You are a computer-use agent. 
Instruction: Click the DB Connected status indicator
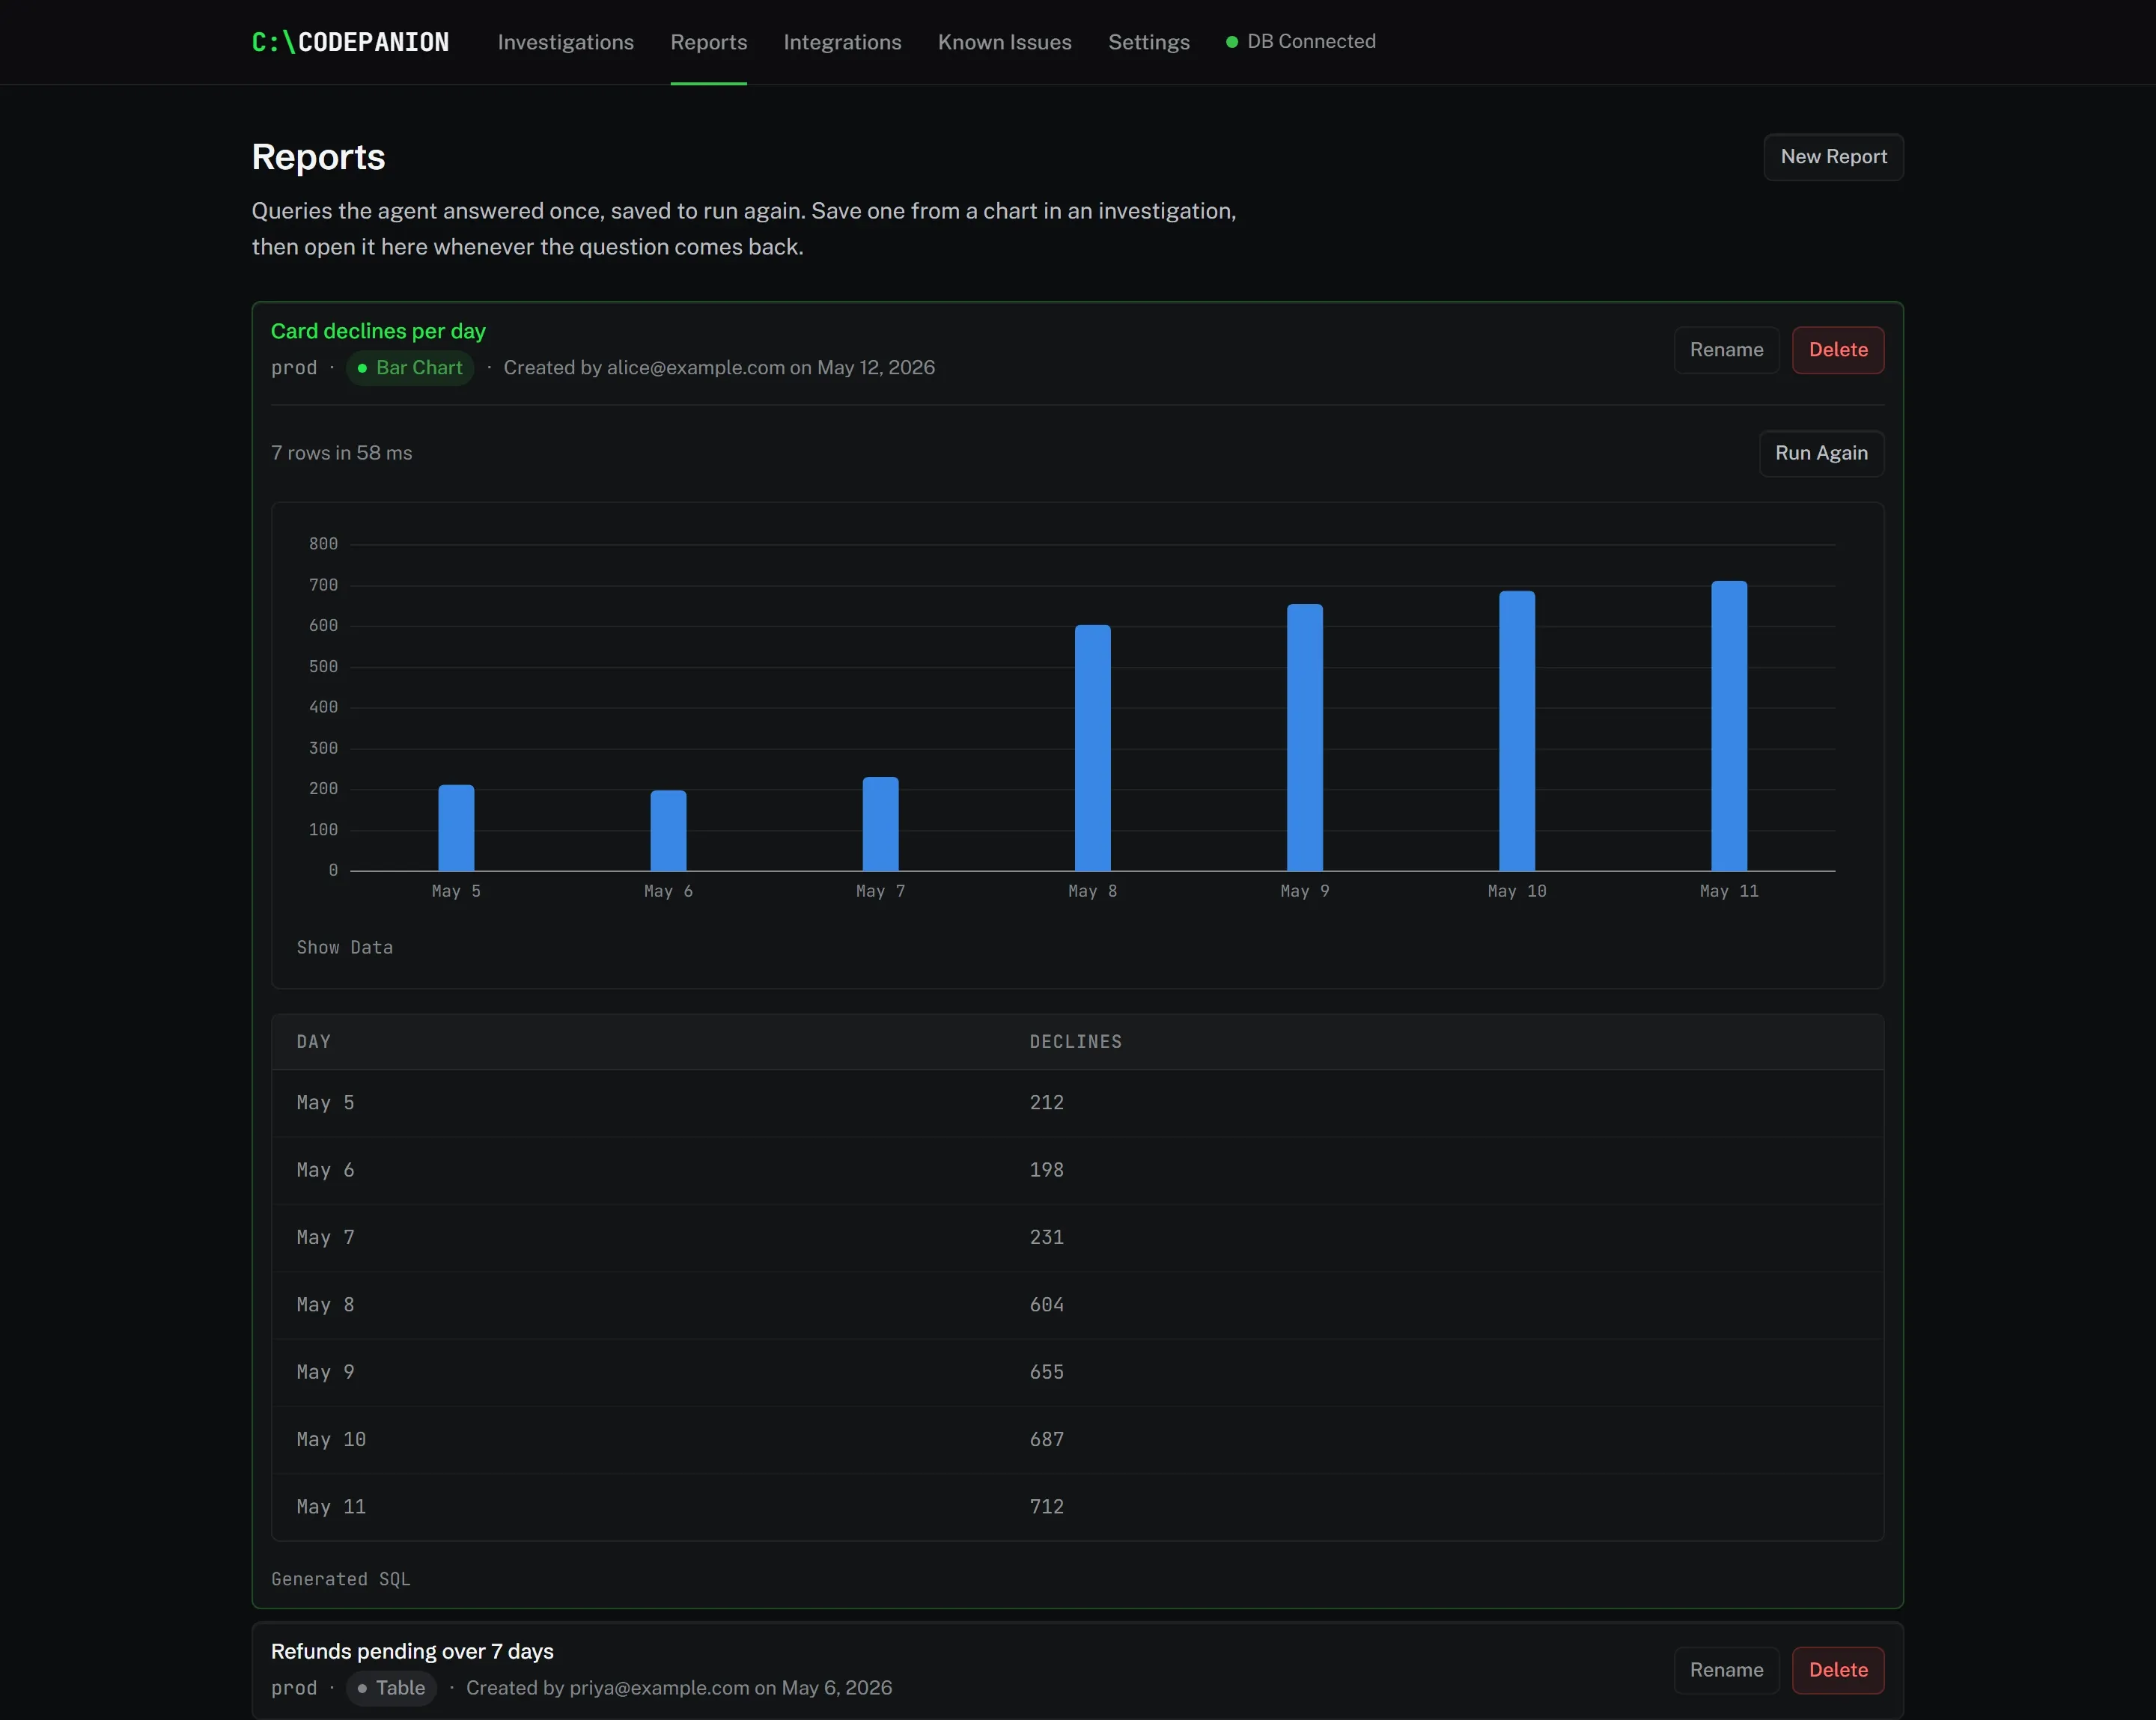pos(1300,41)
